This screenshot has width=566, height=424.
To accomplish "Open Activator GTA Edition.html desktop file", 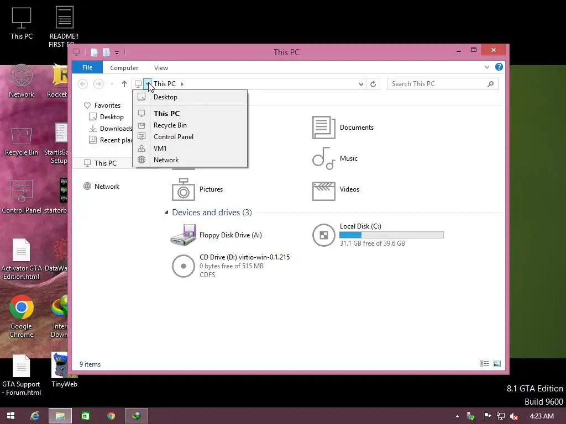I will (x=22, y=259).
